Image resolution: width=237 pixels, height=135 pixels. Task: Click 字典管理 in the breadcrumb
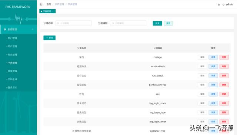pos(73,4)
